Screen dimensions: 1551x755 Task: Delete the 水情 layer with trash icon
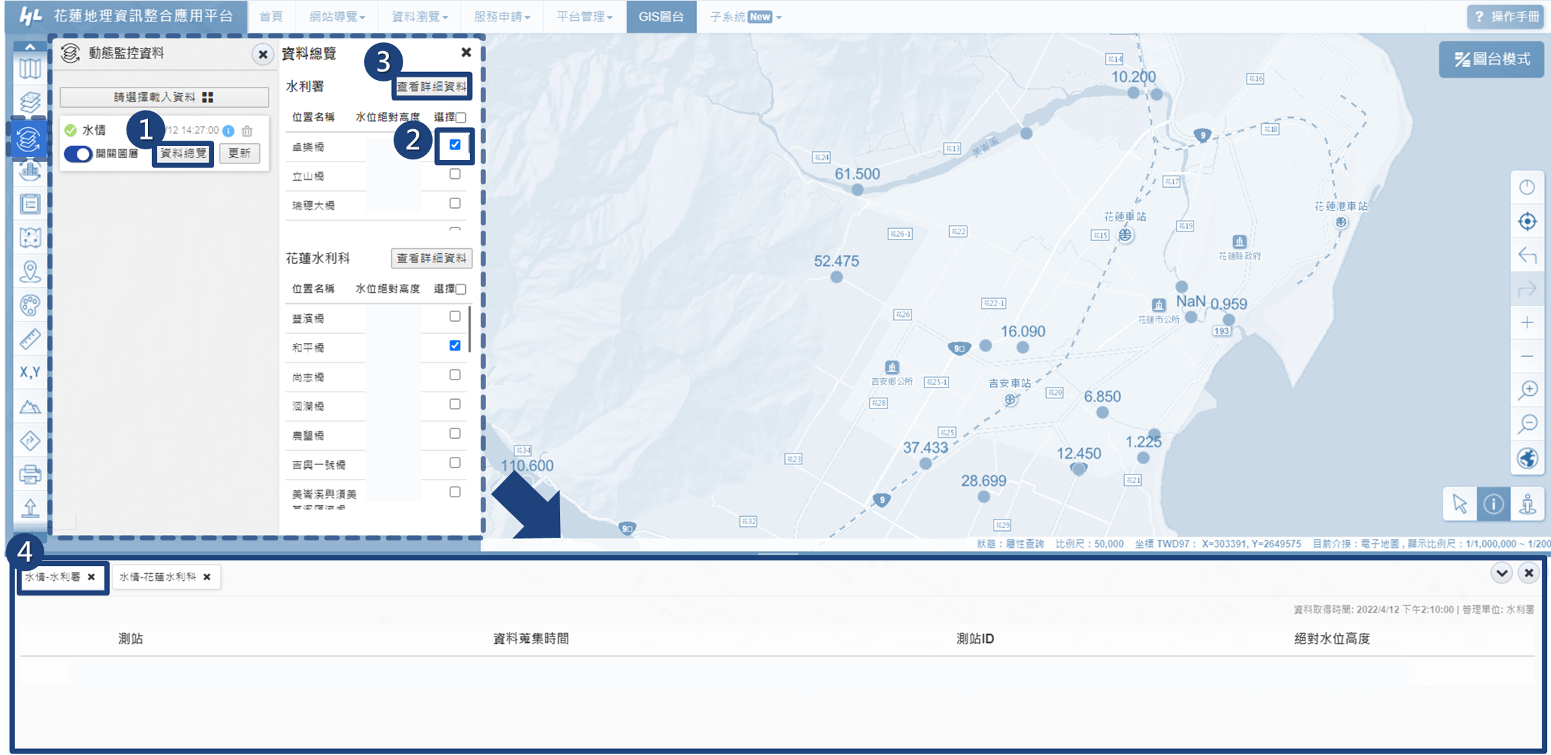click(247, 131)
